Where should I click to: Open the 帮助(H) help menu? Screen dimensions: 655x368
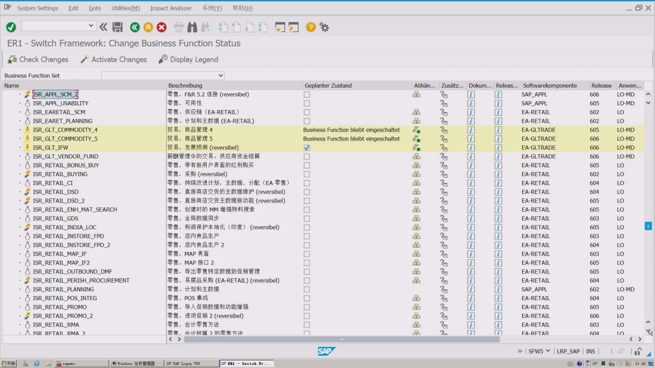[x=242, y=8]
